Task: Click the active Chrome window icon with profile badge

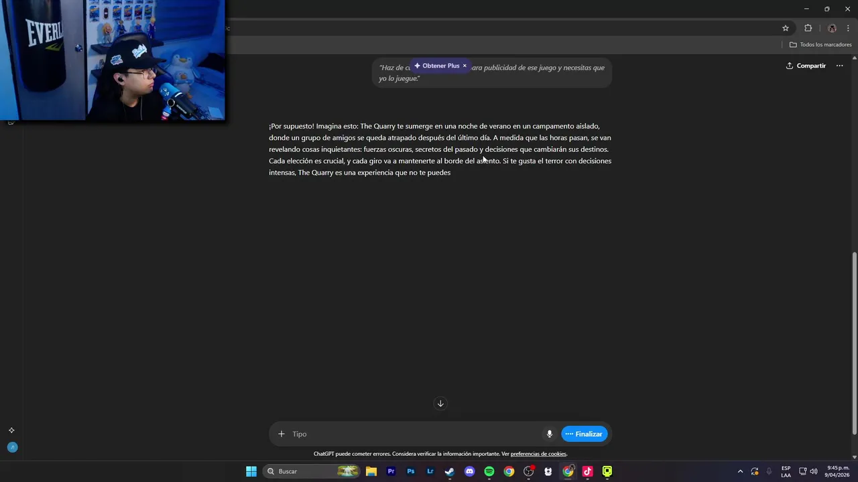Action: tap(568, 471)
